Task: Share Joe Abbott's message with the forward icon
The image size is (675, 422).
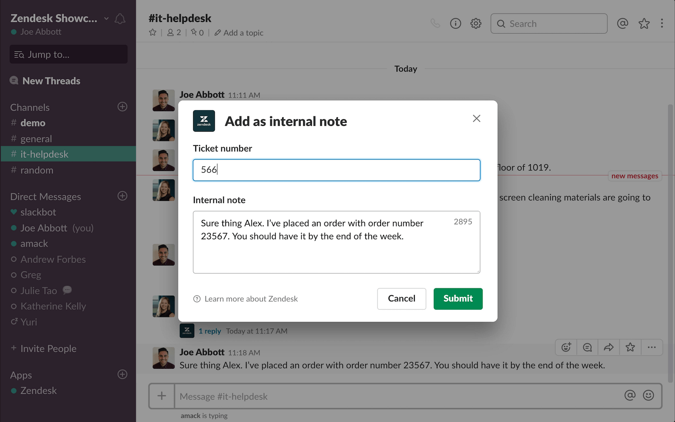Action: pos(609,347)
